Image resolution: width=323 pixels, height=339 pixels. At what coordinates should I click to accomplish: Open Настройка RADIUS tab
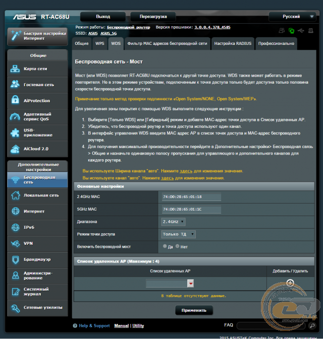(x=233, y=43)
